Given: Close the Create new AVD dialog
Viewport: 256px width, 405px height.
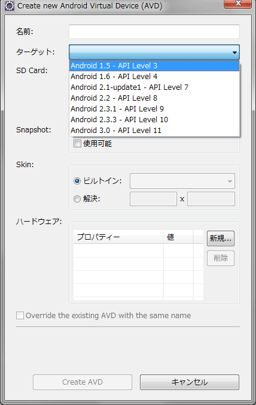Looking at the screenshot, I should pyautogui.click(x=237, y=4).
